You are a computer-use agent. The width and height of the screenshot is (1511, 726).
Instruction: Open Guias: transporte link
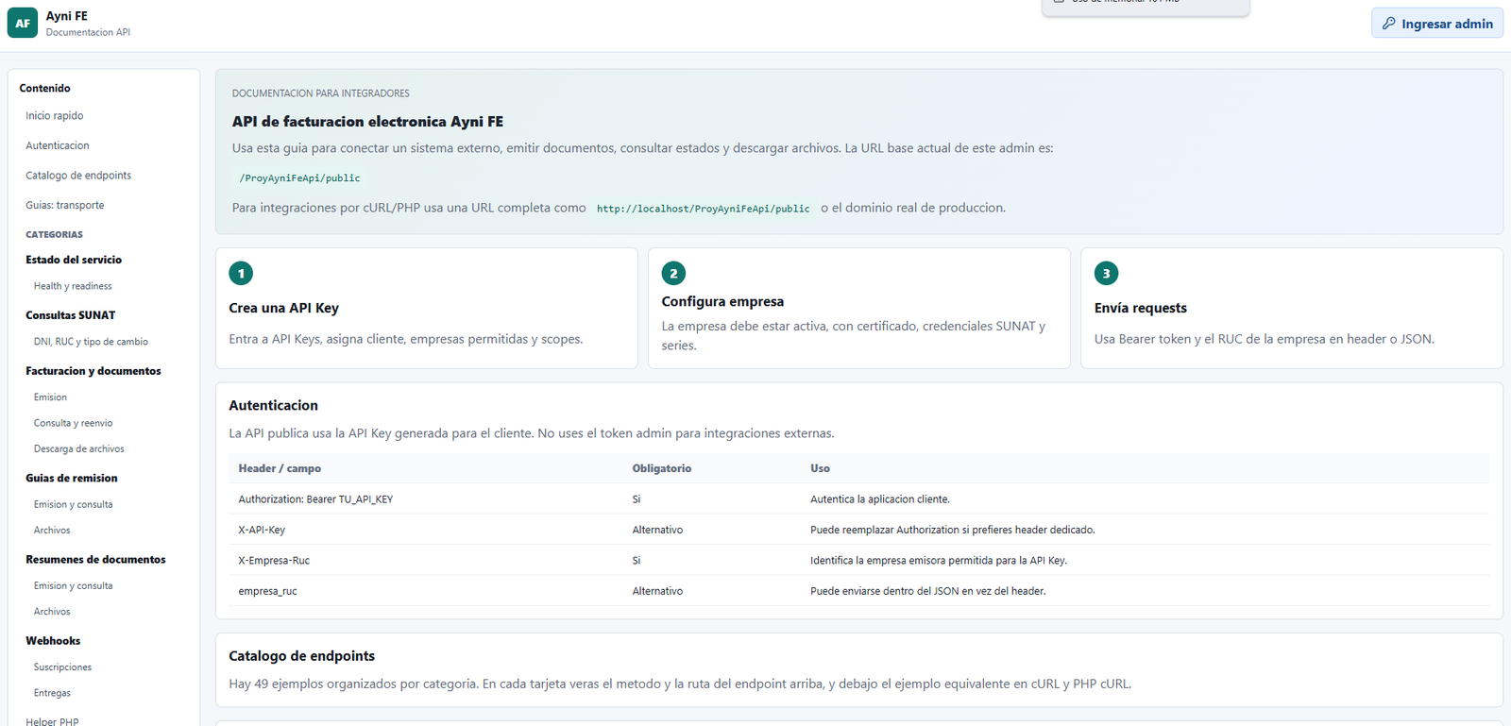tap(65, 205)
